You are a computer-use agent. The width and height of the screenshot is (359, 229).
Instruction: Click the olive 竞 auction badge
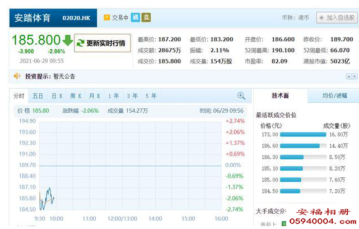tap(146, 17)
